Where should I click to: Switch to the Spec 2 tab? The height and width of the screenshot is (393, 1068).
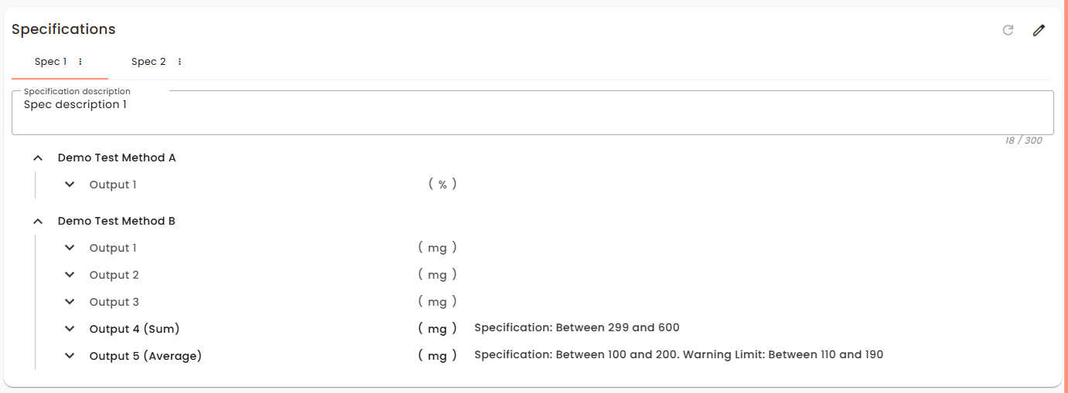point(148,62)
